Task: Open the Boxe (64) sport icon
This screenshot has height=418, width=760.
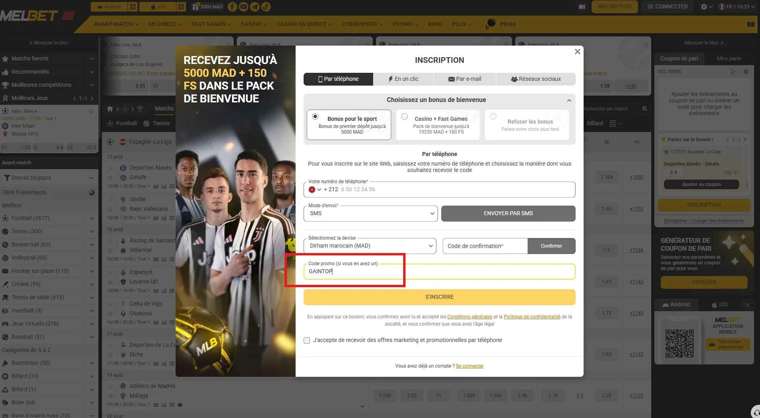Action: click(x=5, y=402)
